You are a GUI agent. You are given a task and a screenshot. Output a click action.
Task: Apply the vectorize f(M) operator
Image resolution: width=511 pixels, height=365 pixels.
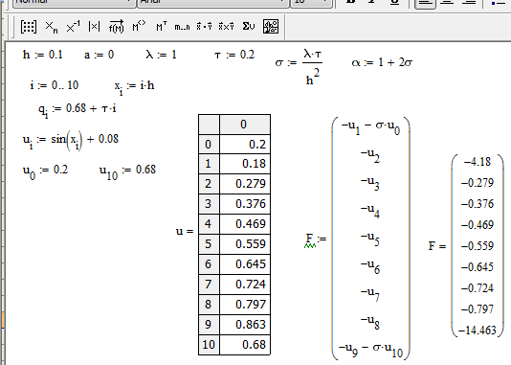click(x=116, y=27)
